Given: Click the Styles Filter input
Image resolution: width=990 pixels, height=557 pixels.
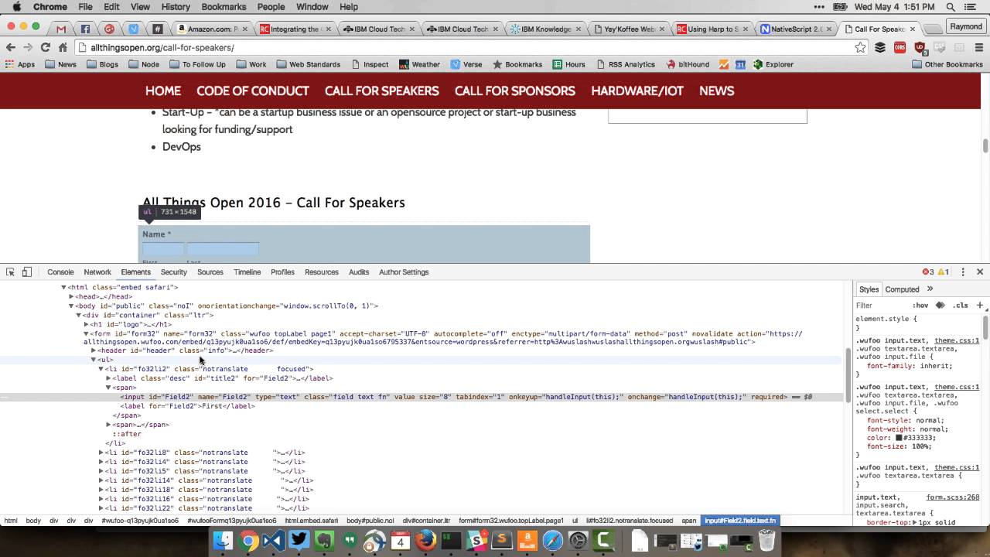Looking at the screenshot, I should (882, 305).
